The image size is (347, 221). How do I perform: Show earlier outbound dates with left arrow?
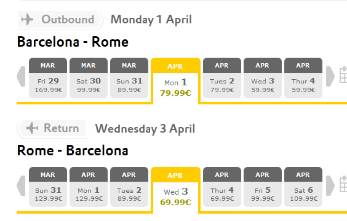coord(21,76)
